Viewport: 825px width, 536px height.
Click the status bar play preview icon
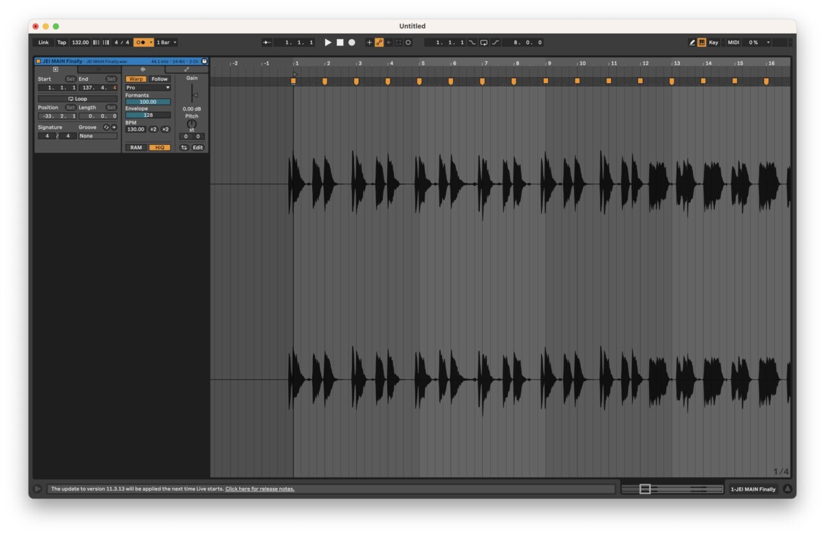pyautogui.click(x=37, y=489)
